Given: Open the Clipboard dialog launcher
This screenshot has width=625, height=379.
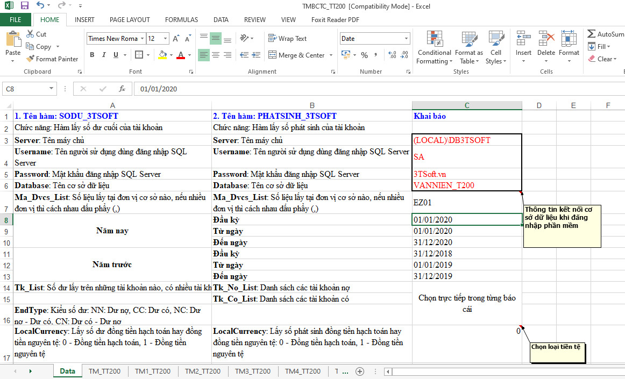Looking at the screenshot, I should 80,71.
